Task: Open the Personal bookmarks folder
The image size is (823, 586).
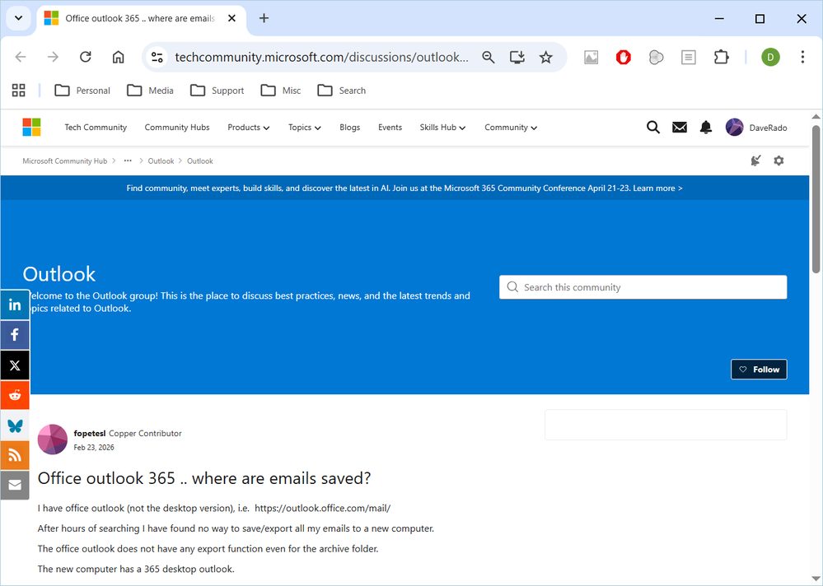Action: 82,91
